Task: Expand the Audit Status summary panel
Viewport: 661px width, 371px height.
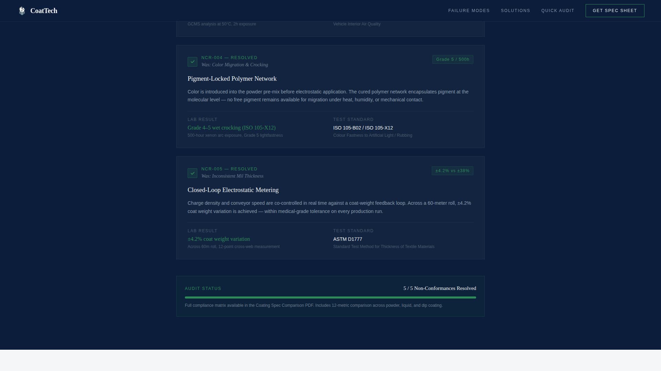Action: point(330,296)
